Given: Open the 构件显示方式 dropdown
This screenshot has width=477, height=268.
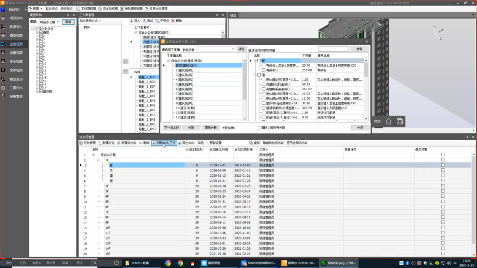Looking at the screenshot, I should coord(90,21).
